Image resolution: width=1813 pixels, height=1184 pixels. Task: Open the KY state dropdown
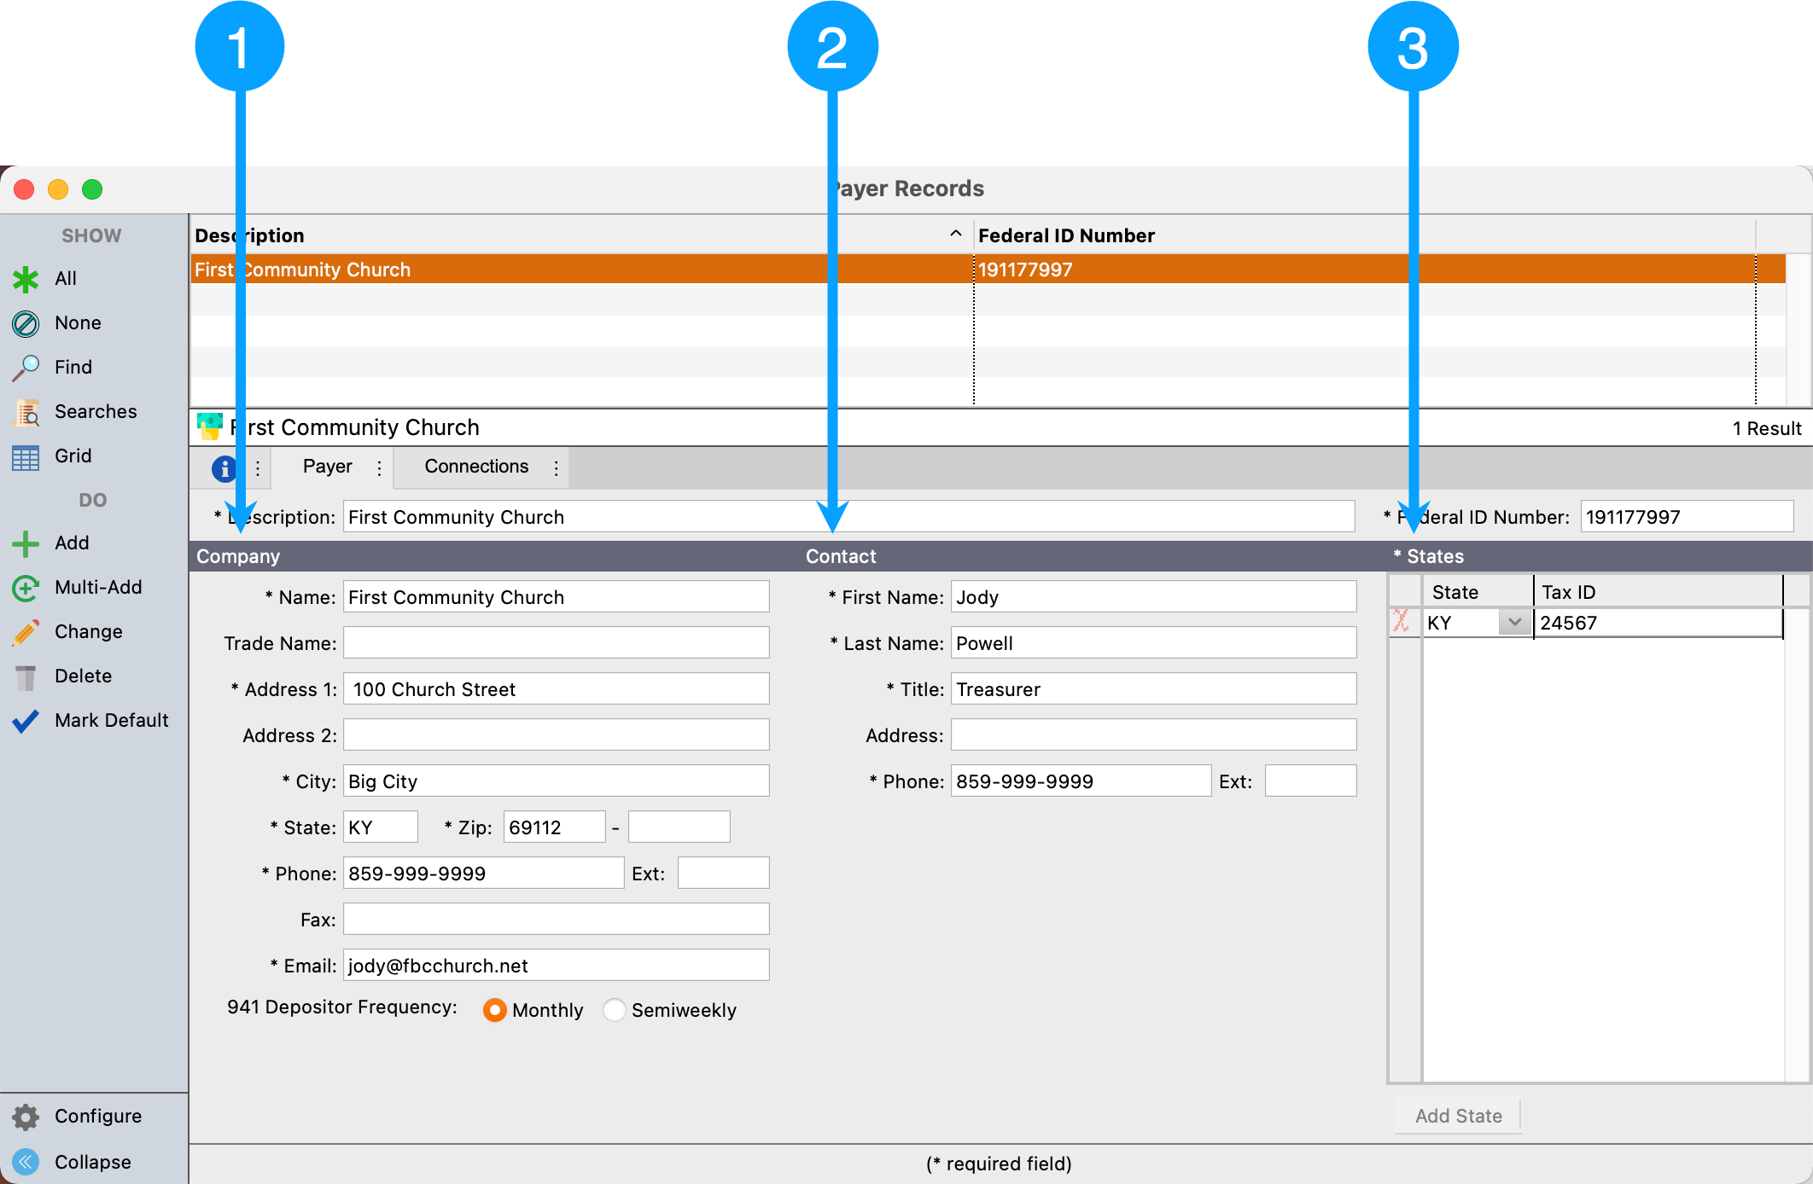pyautogui.click(x=1514, y=623)
